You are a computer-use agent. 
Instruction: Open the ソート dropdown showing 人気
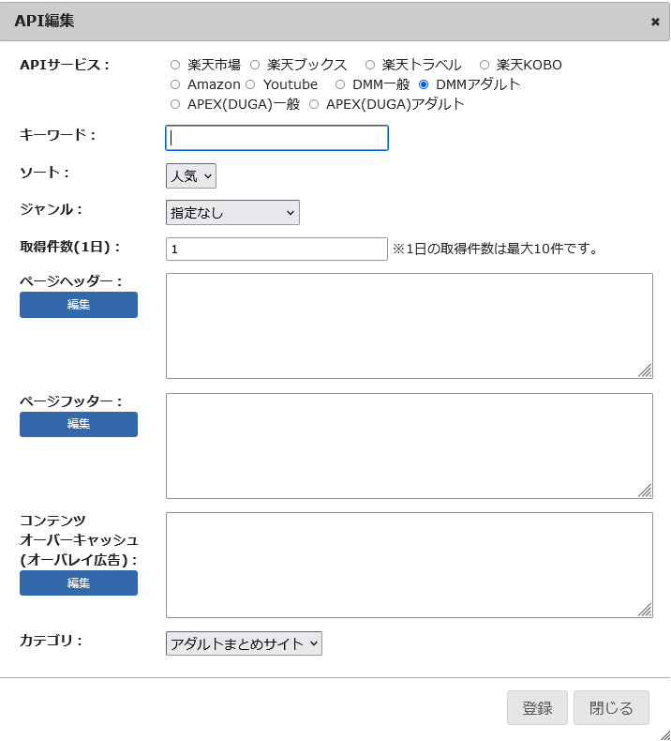tap(191, 175)
